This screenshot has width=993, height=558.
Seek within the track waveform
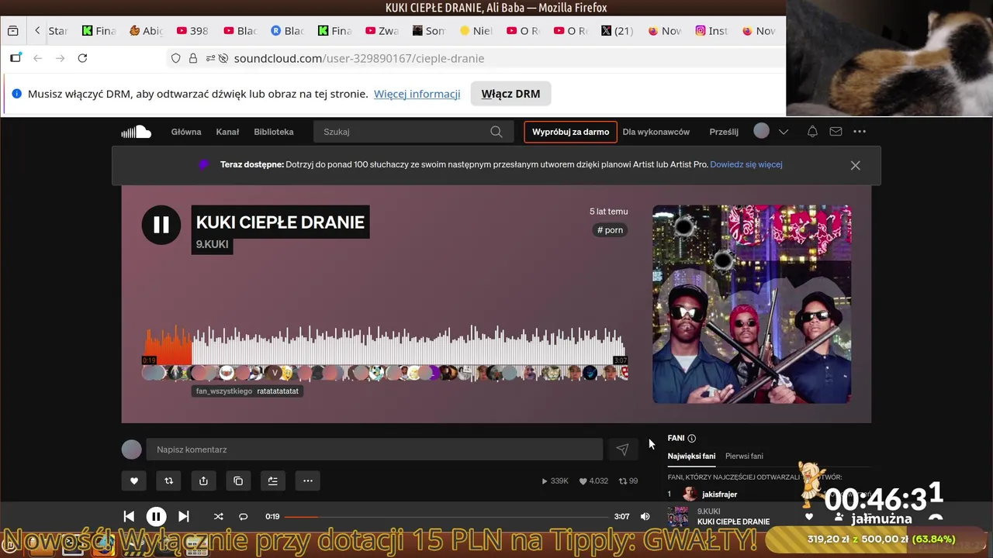click(385, 345)
